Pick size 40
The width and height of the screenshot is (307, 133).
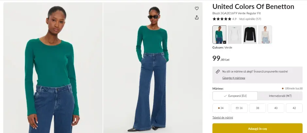click(276, 108)
